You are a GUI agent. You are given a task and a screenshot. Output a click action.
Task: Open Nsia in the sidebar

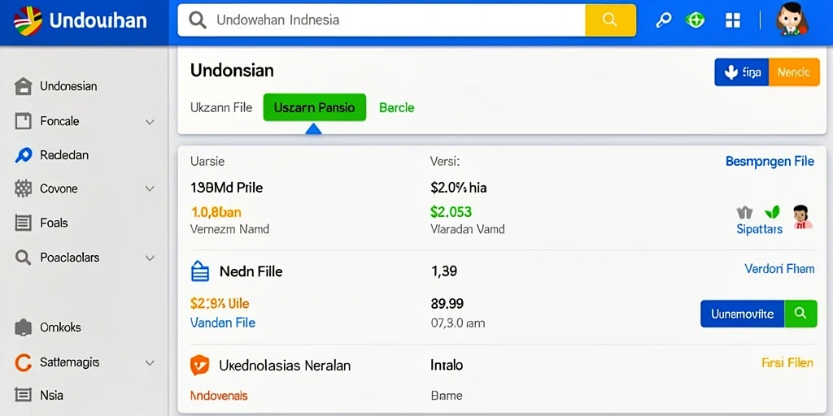tap(39, 395)
